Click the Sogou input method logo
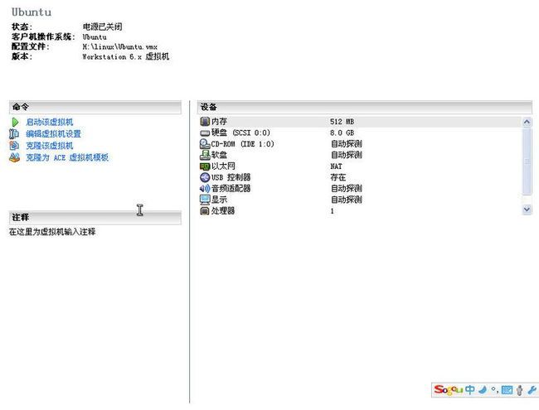The height and width of the screenshot is (410, 539). click(449, 390)
